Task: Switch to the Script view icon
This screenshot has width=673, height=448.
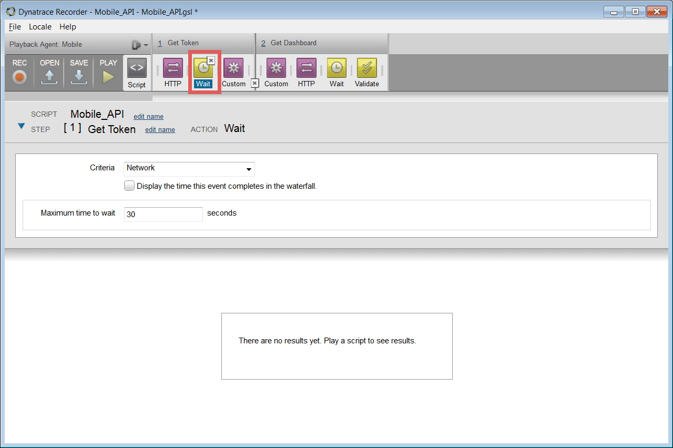Action: click(x=137, y=73)
